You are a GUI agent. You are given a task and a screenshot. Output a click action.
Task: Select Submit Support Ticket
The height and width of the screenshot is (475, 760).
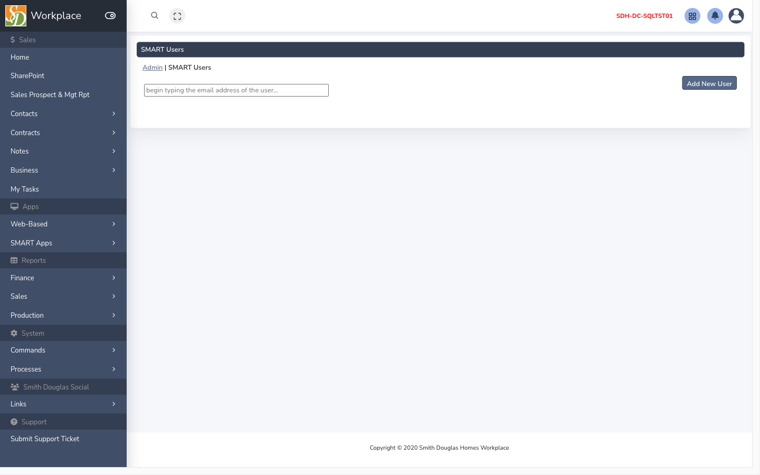63,439
